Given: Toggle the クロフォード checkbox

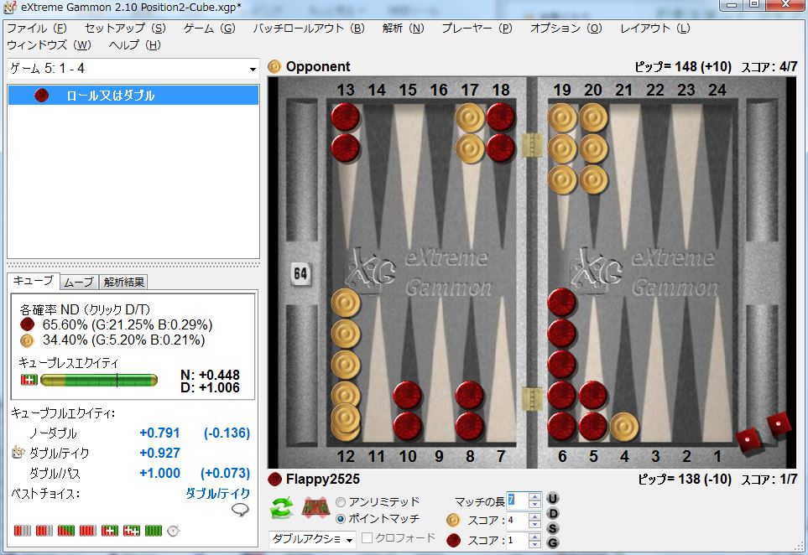Looking at the screenshot, I should point(367,538).
